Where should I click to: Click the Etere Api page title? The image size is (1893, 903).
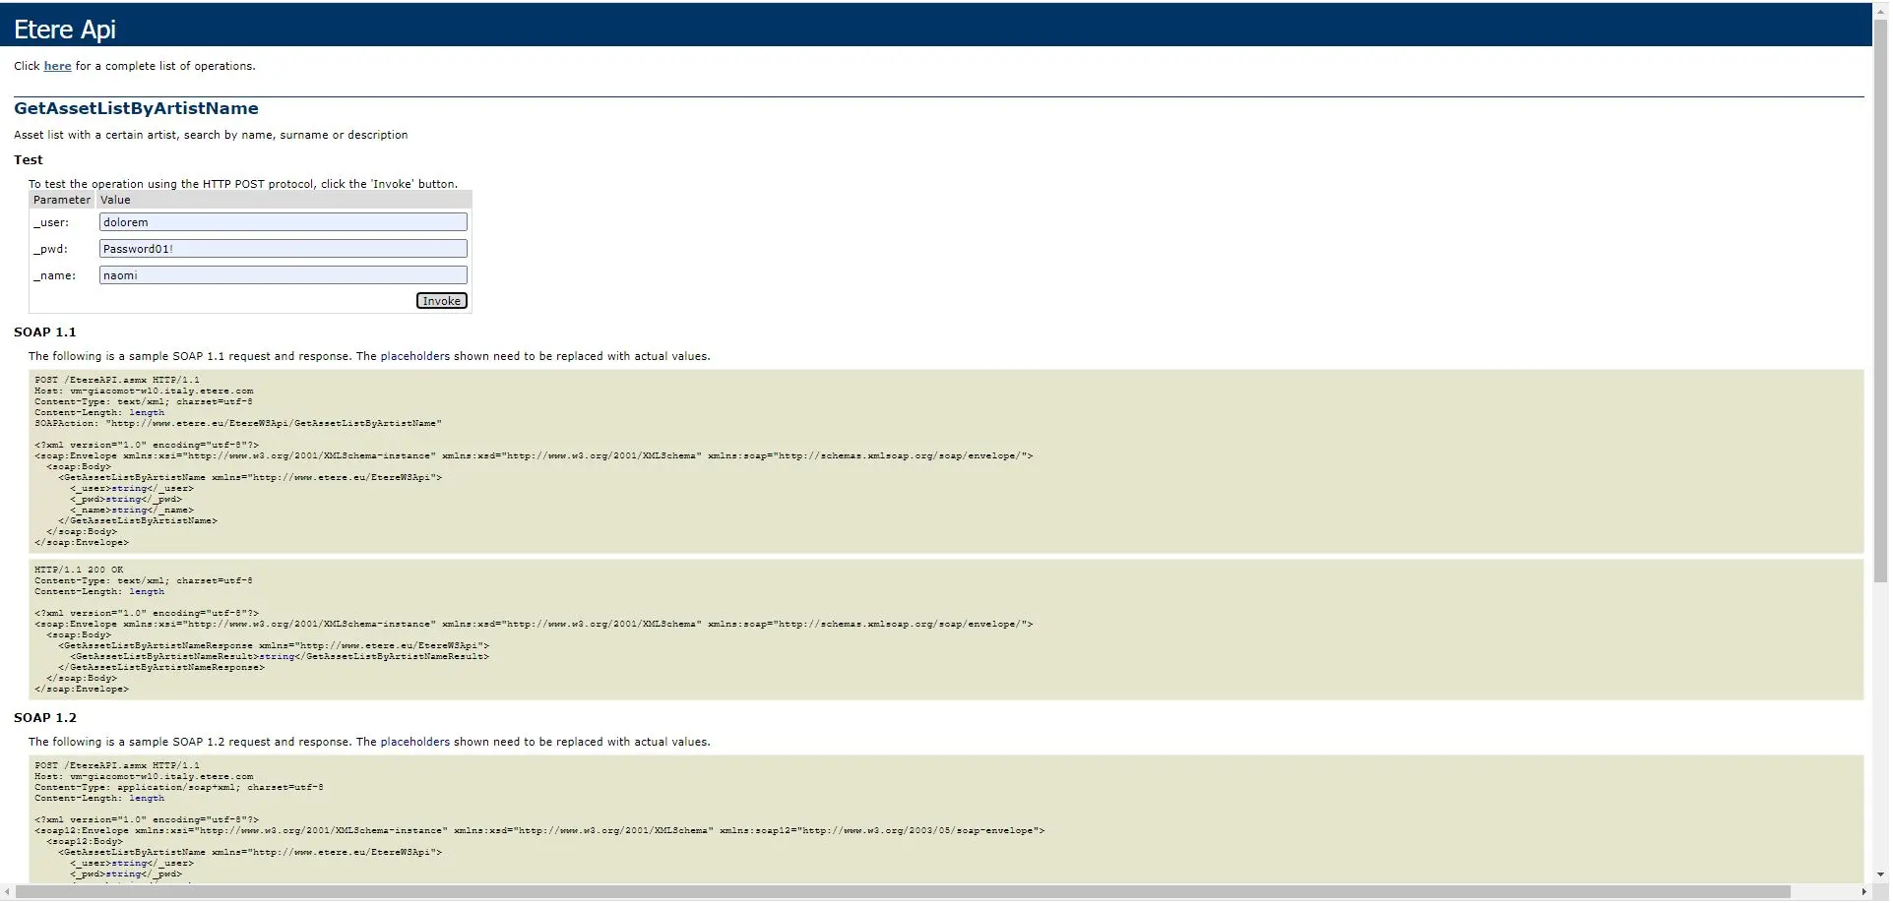click(x=65, y=30)
